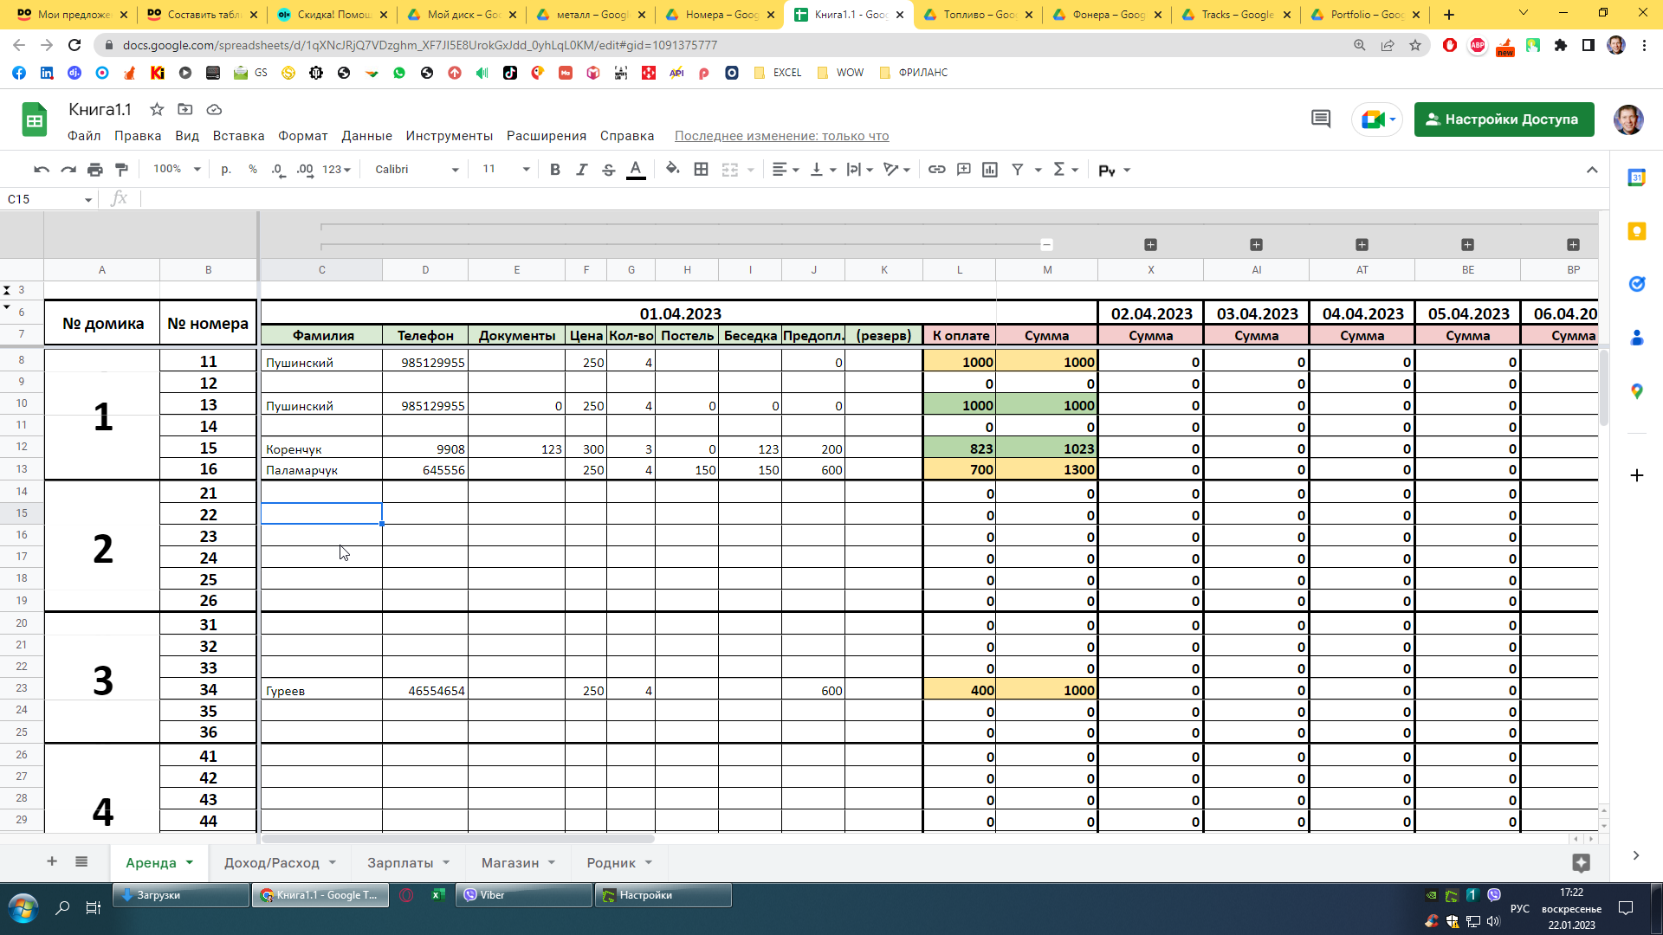Open the font size 11 dropdown
1663x935 pixels.
(506, 170)
